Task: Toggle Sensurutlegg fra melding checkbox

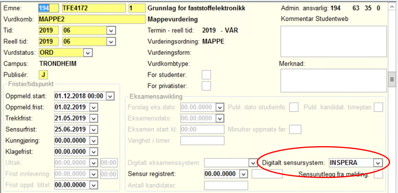Action: click(378, 174)
